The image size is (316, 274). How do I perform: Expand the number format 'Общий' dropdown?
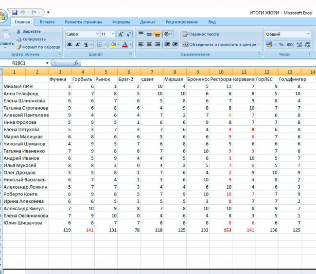click(x=308, y=34)
